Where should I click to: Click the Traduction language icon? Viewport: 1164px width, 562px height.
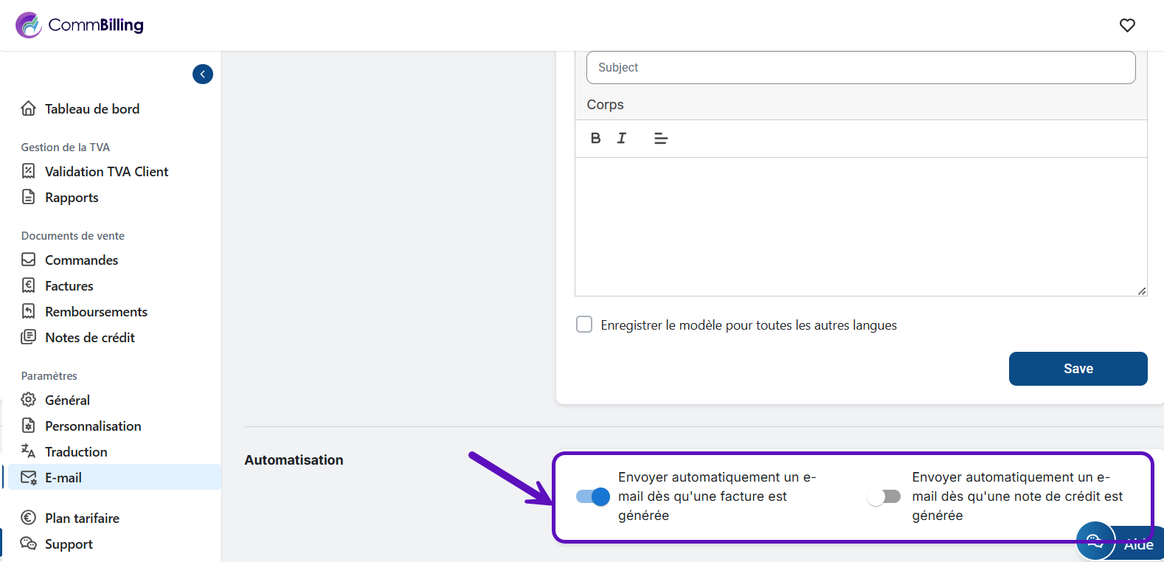click(x=29, y=451)
